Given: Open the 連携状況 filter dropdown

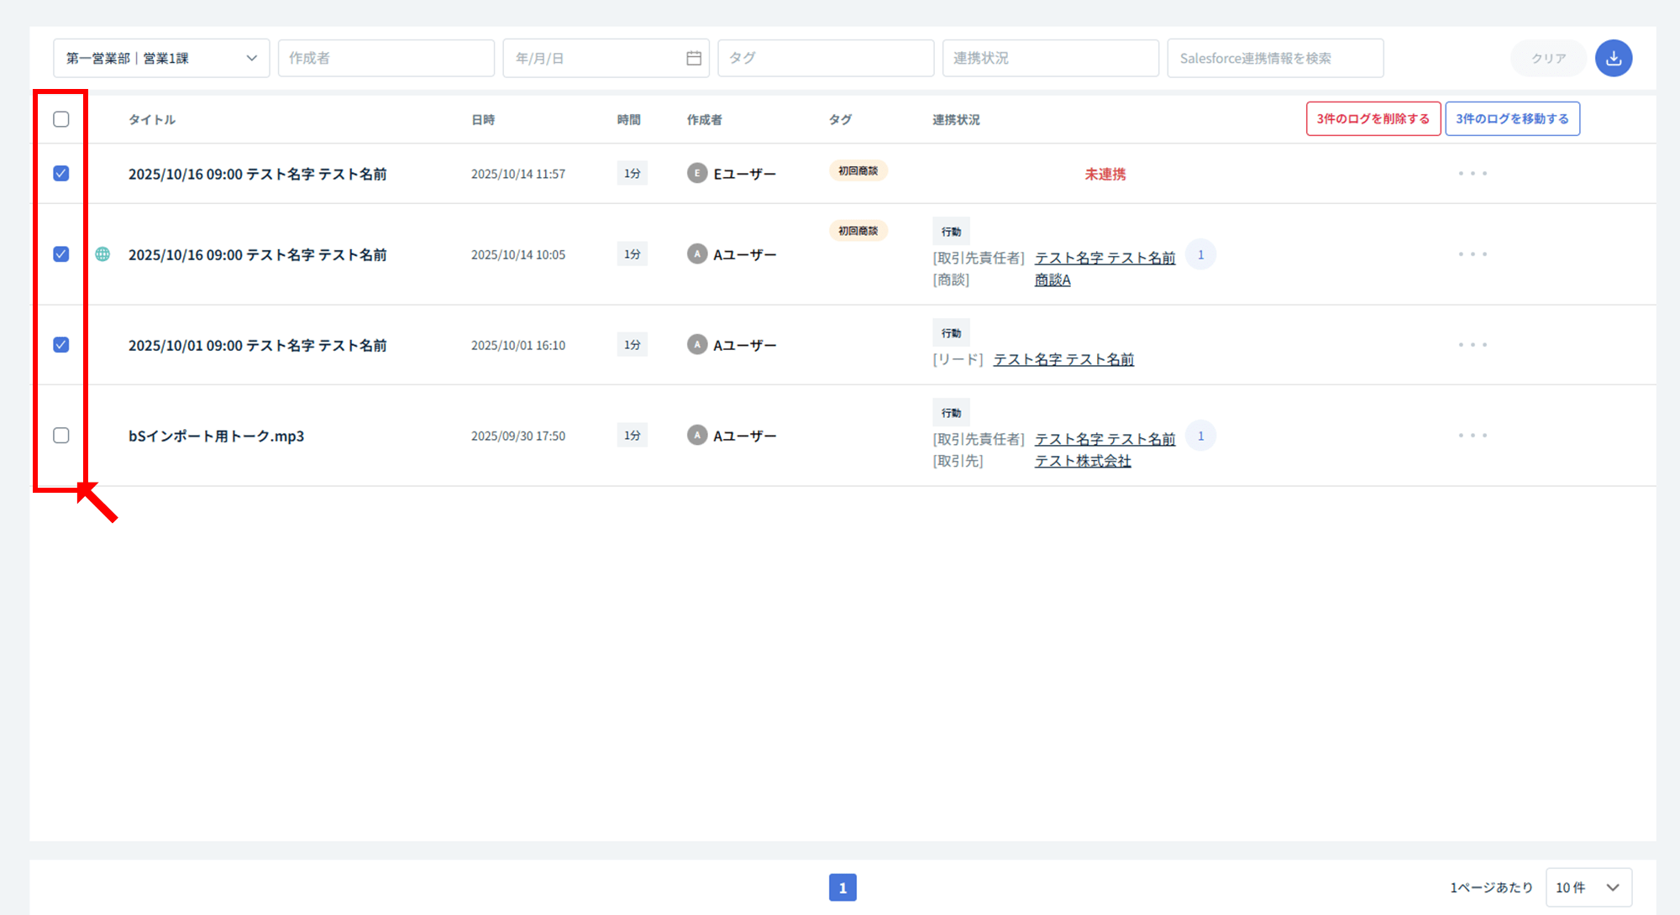Looking at the screenshot, I should click(1050, 58).
